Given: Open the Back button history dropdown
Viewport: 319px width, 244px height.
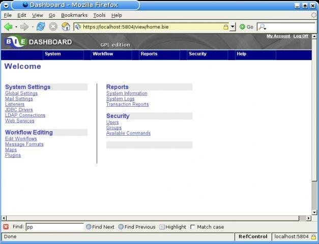Looking at the screenshot, I should tap(16, 26).
